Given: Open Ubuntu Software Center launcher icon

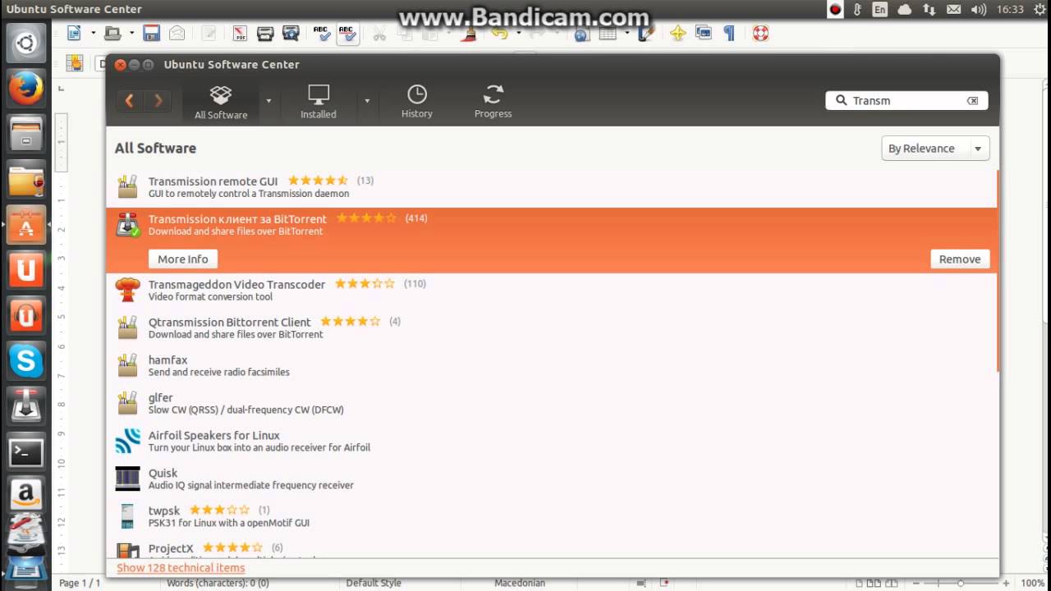Looking at the screenshot, I should pyautogui.click(x=26, y=225).
